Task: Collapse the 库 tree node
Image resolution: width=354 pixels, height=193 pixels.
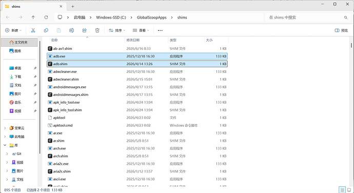Action: pyautogui.click(x=5, y=145)
